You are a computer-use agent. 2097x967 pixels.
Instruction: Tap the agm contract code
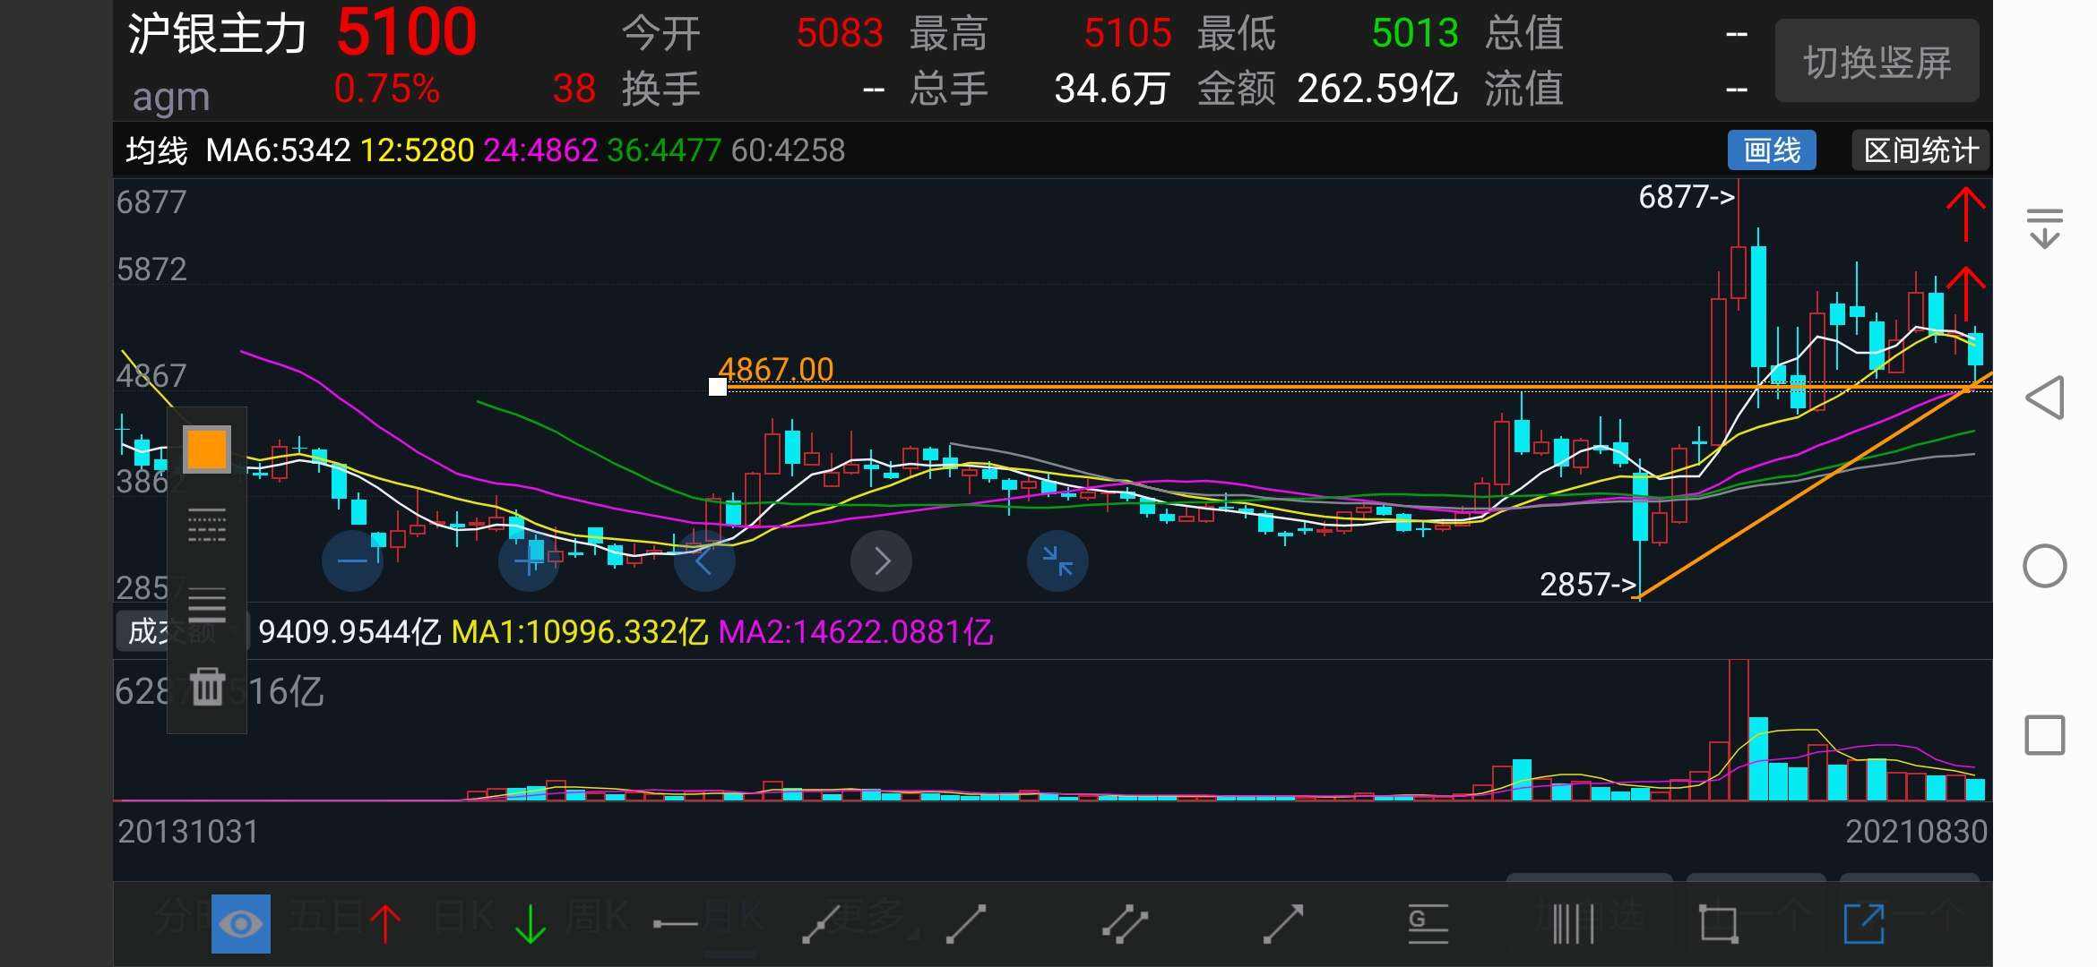pos(171,97)
